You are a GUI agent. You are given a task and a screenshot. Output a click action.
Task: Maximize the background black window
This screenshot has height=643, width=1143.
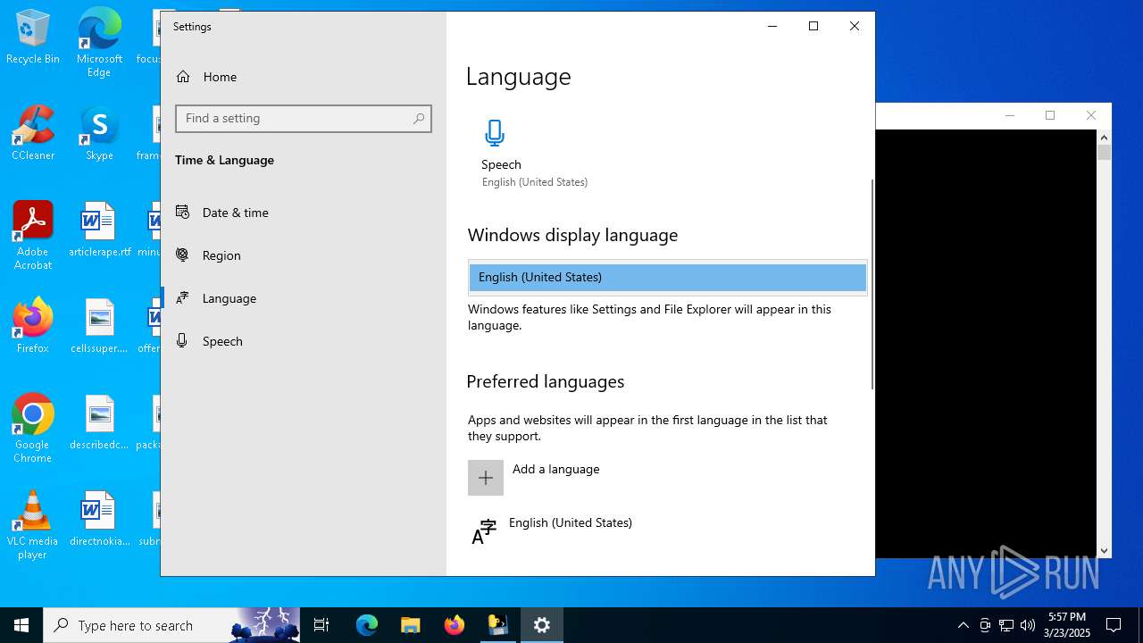point(1050,115)
